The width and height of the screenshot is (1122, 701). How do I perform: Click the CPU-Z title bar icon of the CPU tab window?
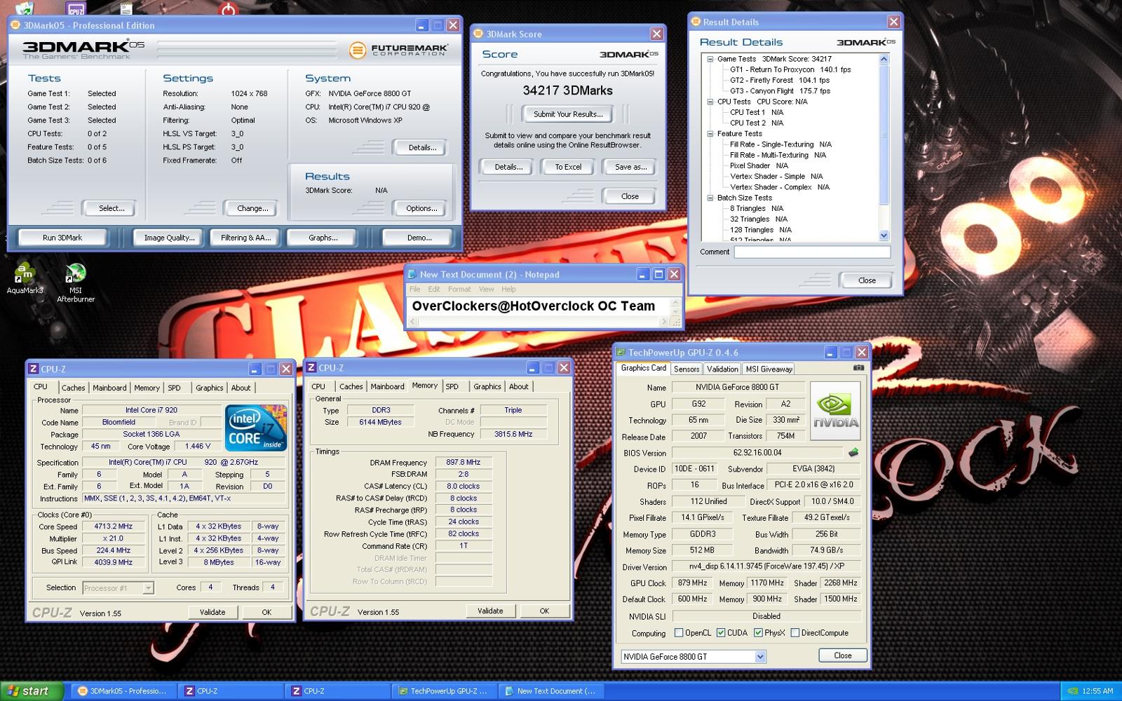(x=33, y=369)
